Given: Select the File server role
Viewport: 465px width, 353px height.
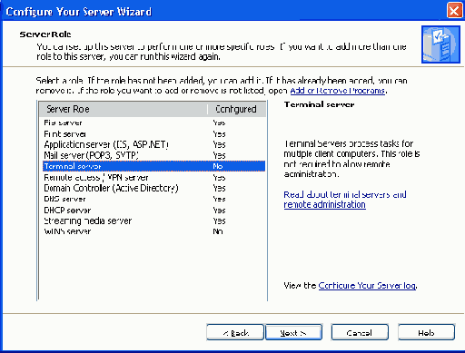Looking at the screenshot, I should (x=153, y=123).
